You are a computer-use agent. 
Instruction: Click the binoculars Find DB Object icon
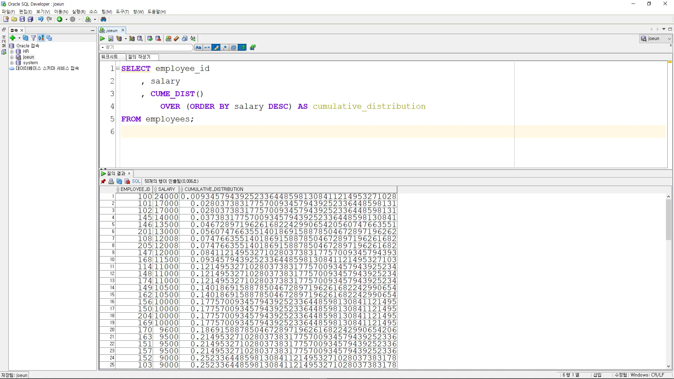click(x=104, y=19)
